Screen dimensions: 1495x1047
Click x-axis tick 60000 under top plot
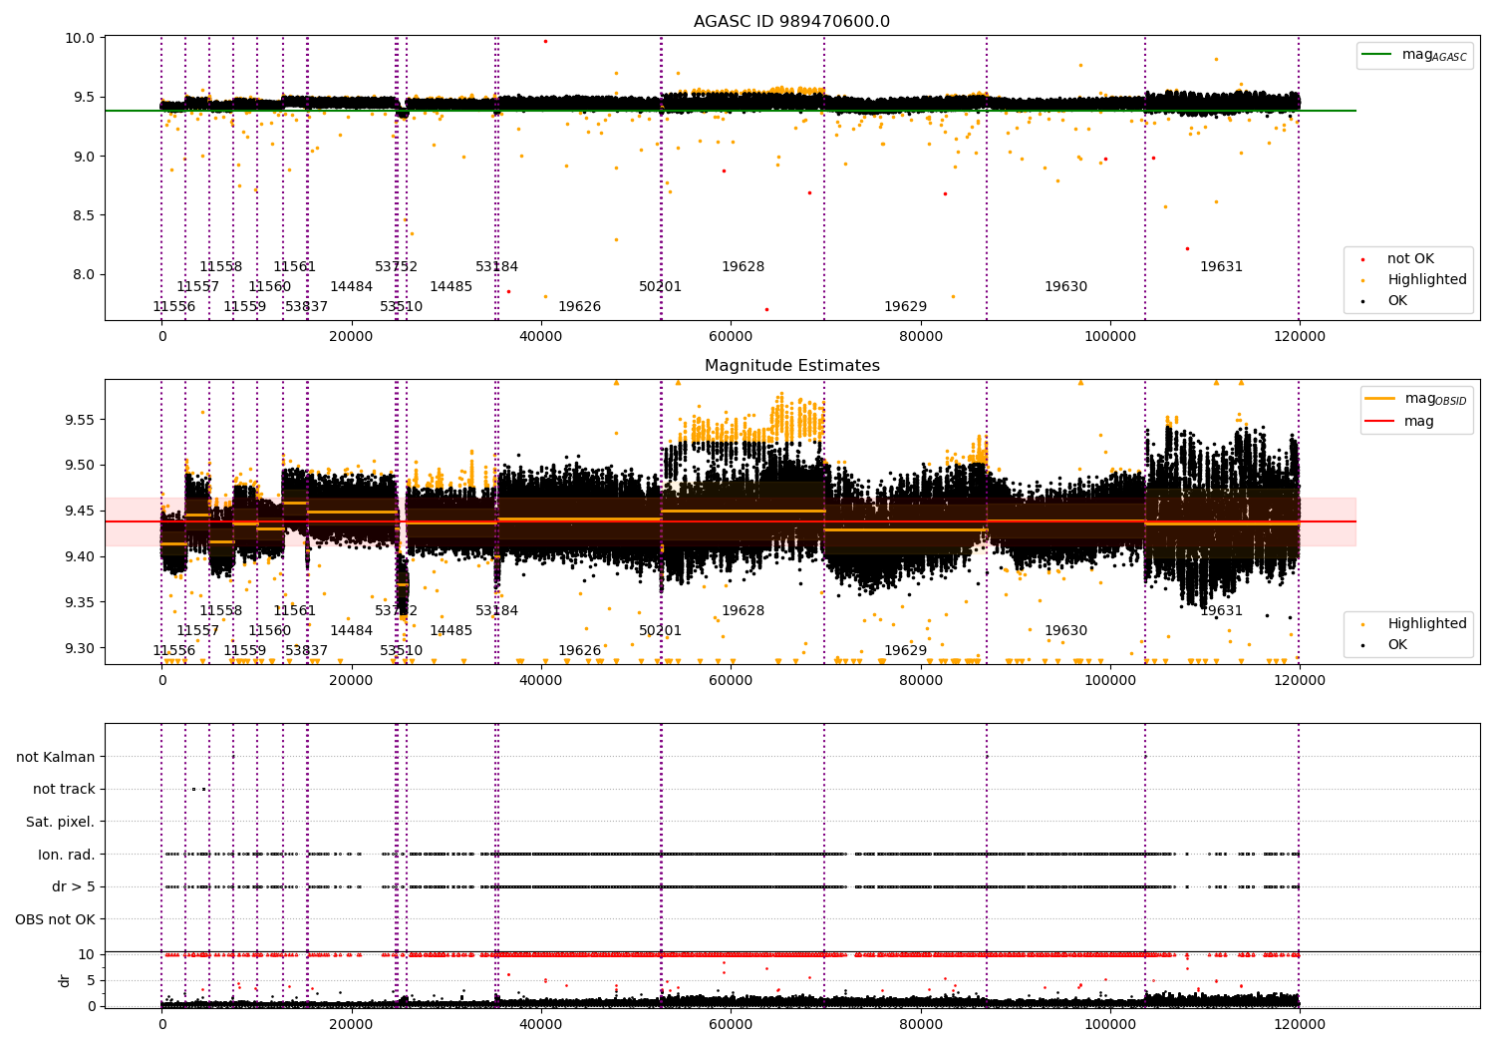[731, 336]
